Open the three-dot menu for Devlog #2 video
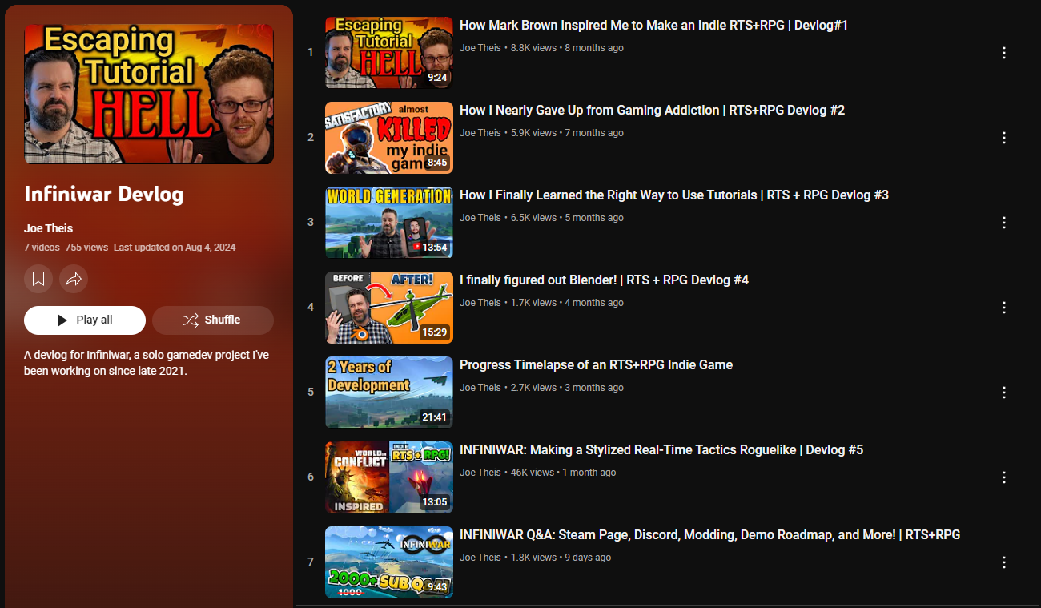Image resolution: width=1041 pixels, height=608 pixels. (1003, 138)
